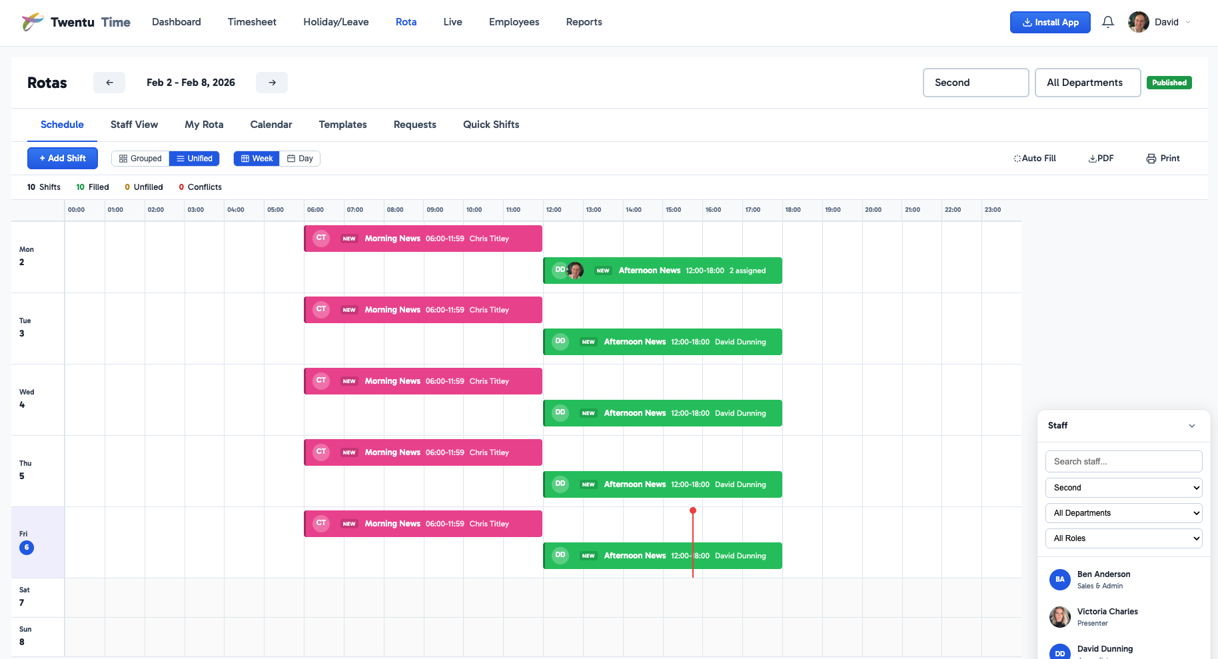The height and width of the screenshot is (659, 1218).
Task: Open the Templates tab
Action: [x=342, y=125]
